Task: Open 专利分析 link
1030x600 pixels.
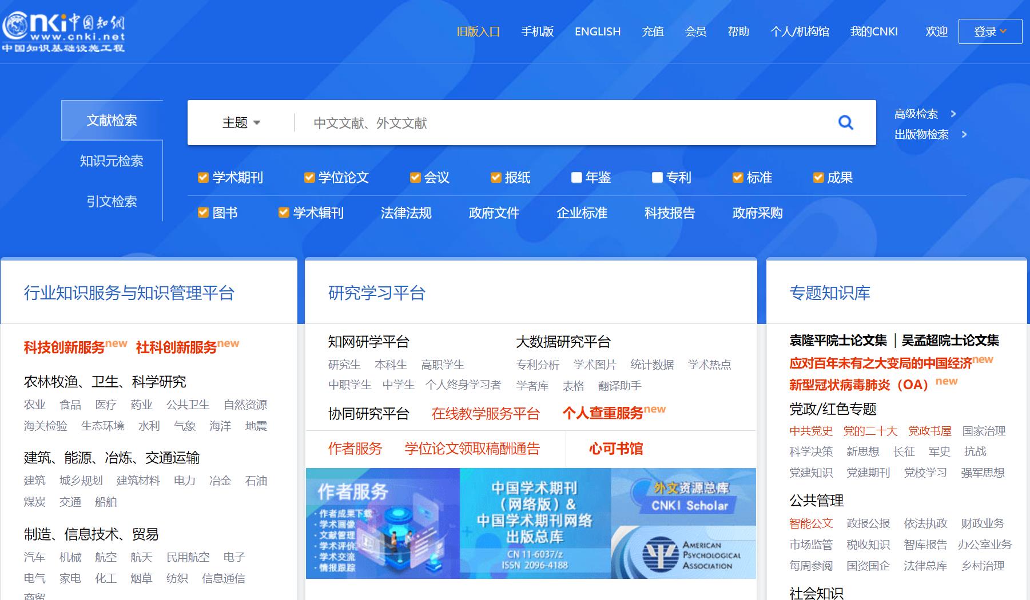Action: 538,365
